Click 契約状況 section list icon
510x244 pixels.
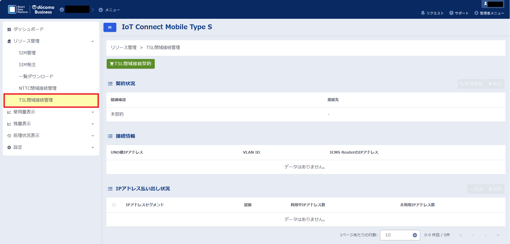pyautogui.click(x=110, y=84)
